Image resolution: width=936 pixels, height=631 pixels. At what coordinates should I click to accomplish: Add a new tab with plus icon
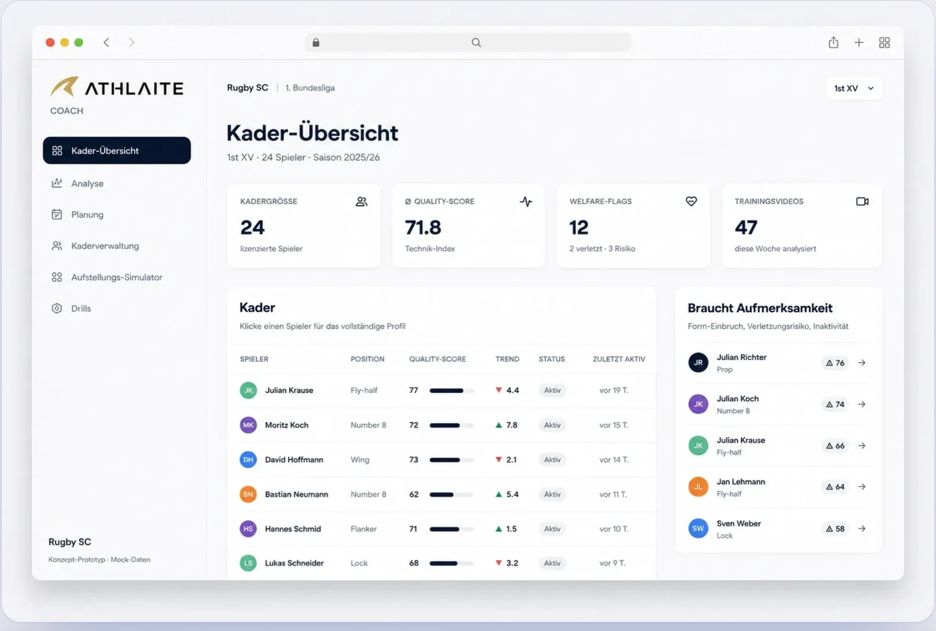(859, 42)
